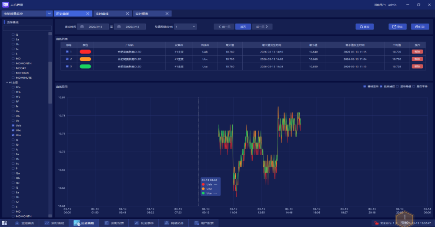The image size is (435, 227).
Task: Uncheck the Uab curve in tree
Action: pos(13,125)
